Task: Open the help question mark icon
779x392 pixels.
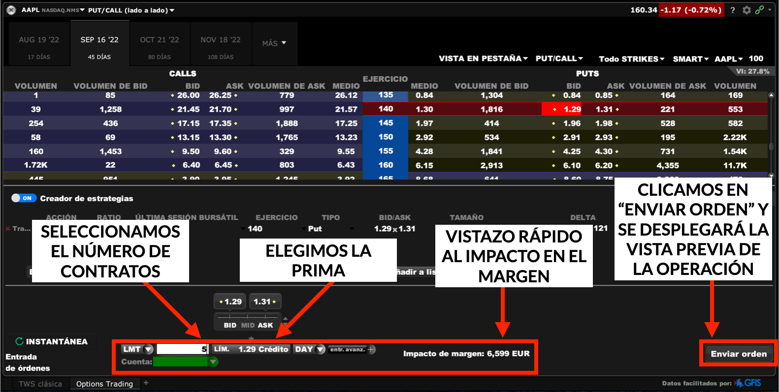Action: coord(733,10)
